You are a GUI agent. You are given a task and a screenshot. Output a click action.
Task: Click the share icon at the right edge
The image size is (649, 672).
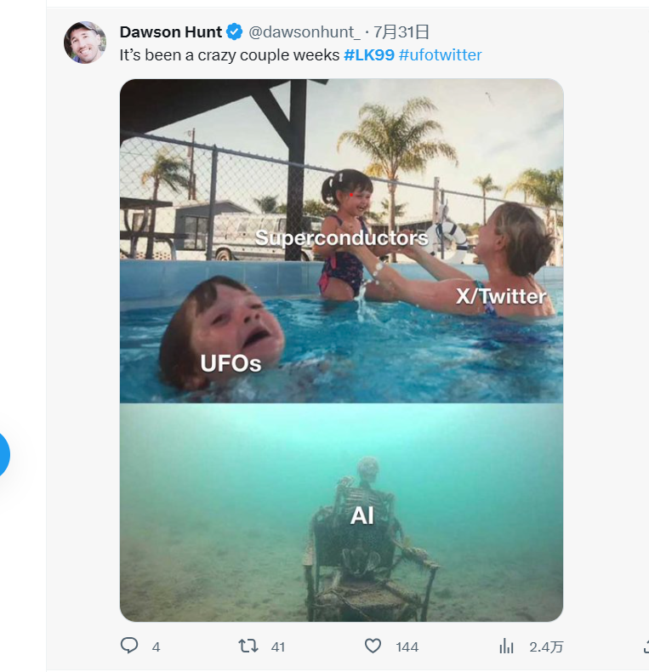[646, 646]
